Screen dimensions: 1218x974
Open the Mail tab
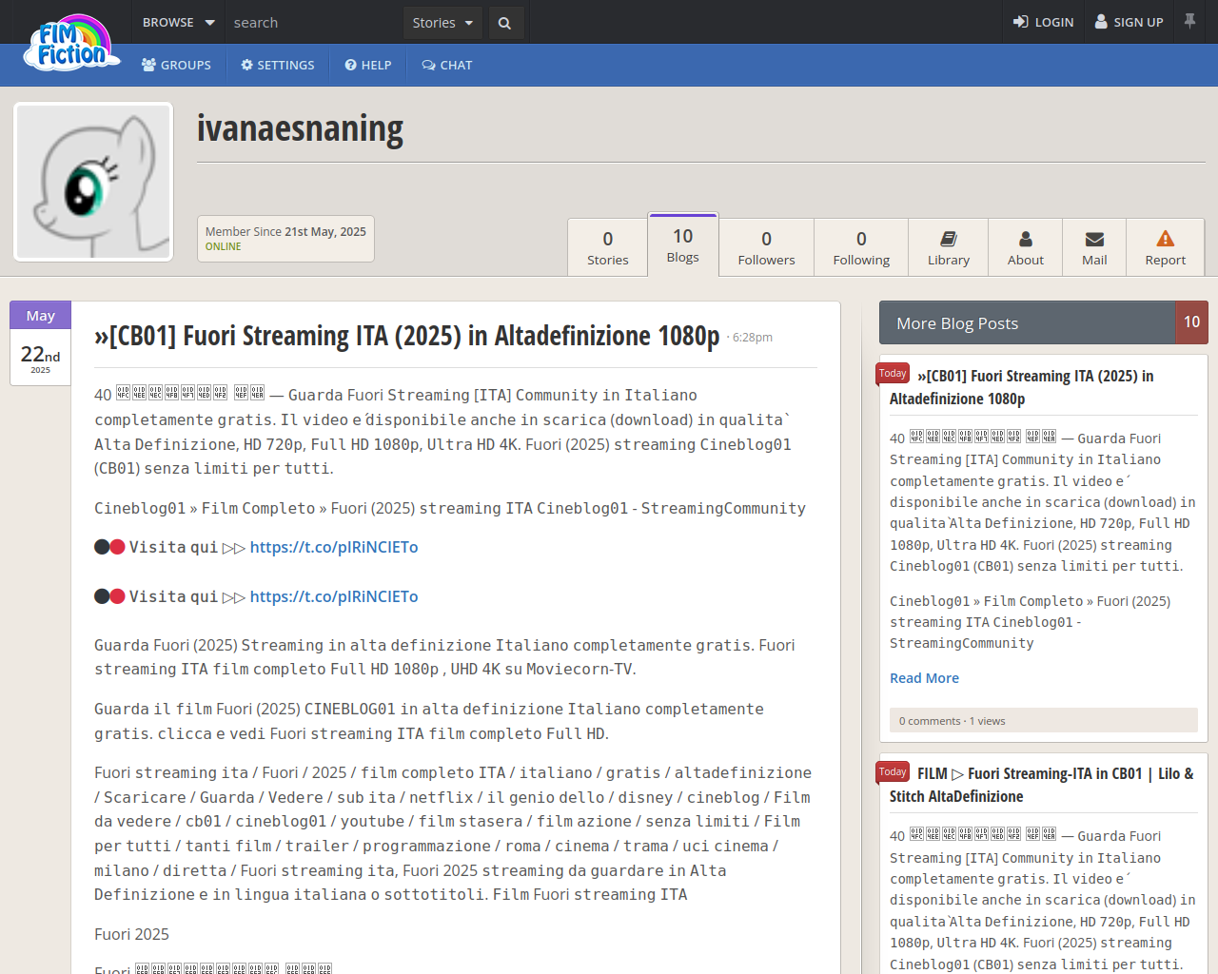1094,247
